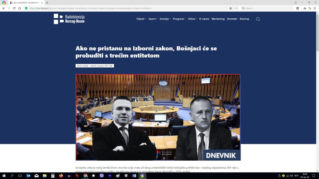Image resolution: width=319 pixels, height=179 pixels.
Task: Click the site search magnifier icon
Action: [258, 19]
